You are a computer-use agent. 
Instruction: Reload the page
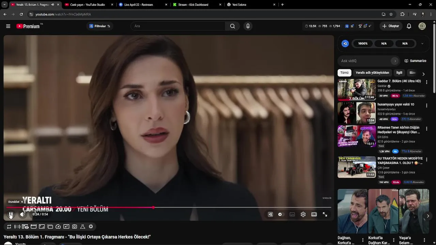coord(21,14)
